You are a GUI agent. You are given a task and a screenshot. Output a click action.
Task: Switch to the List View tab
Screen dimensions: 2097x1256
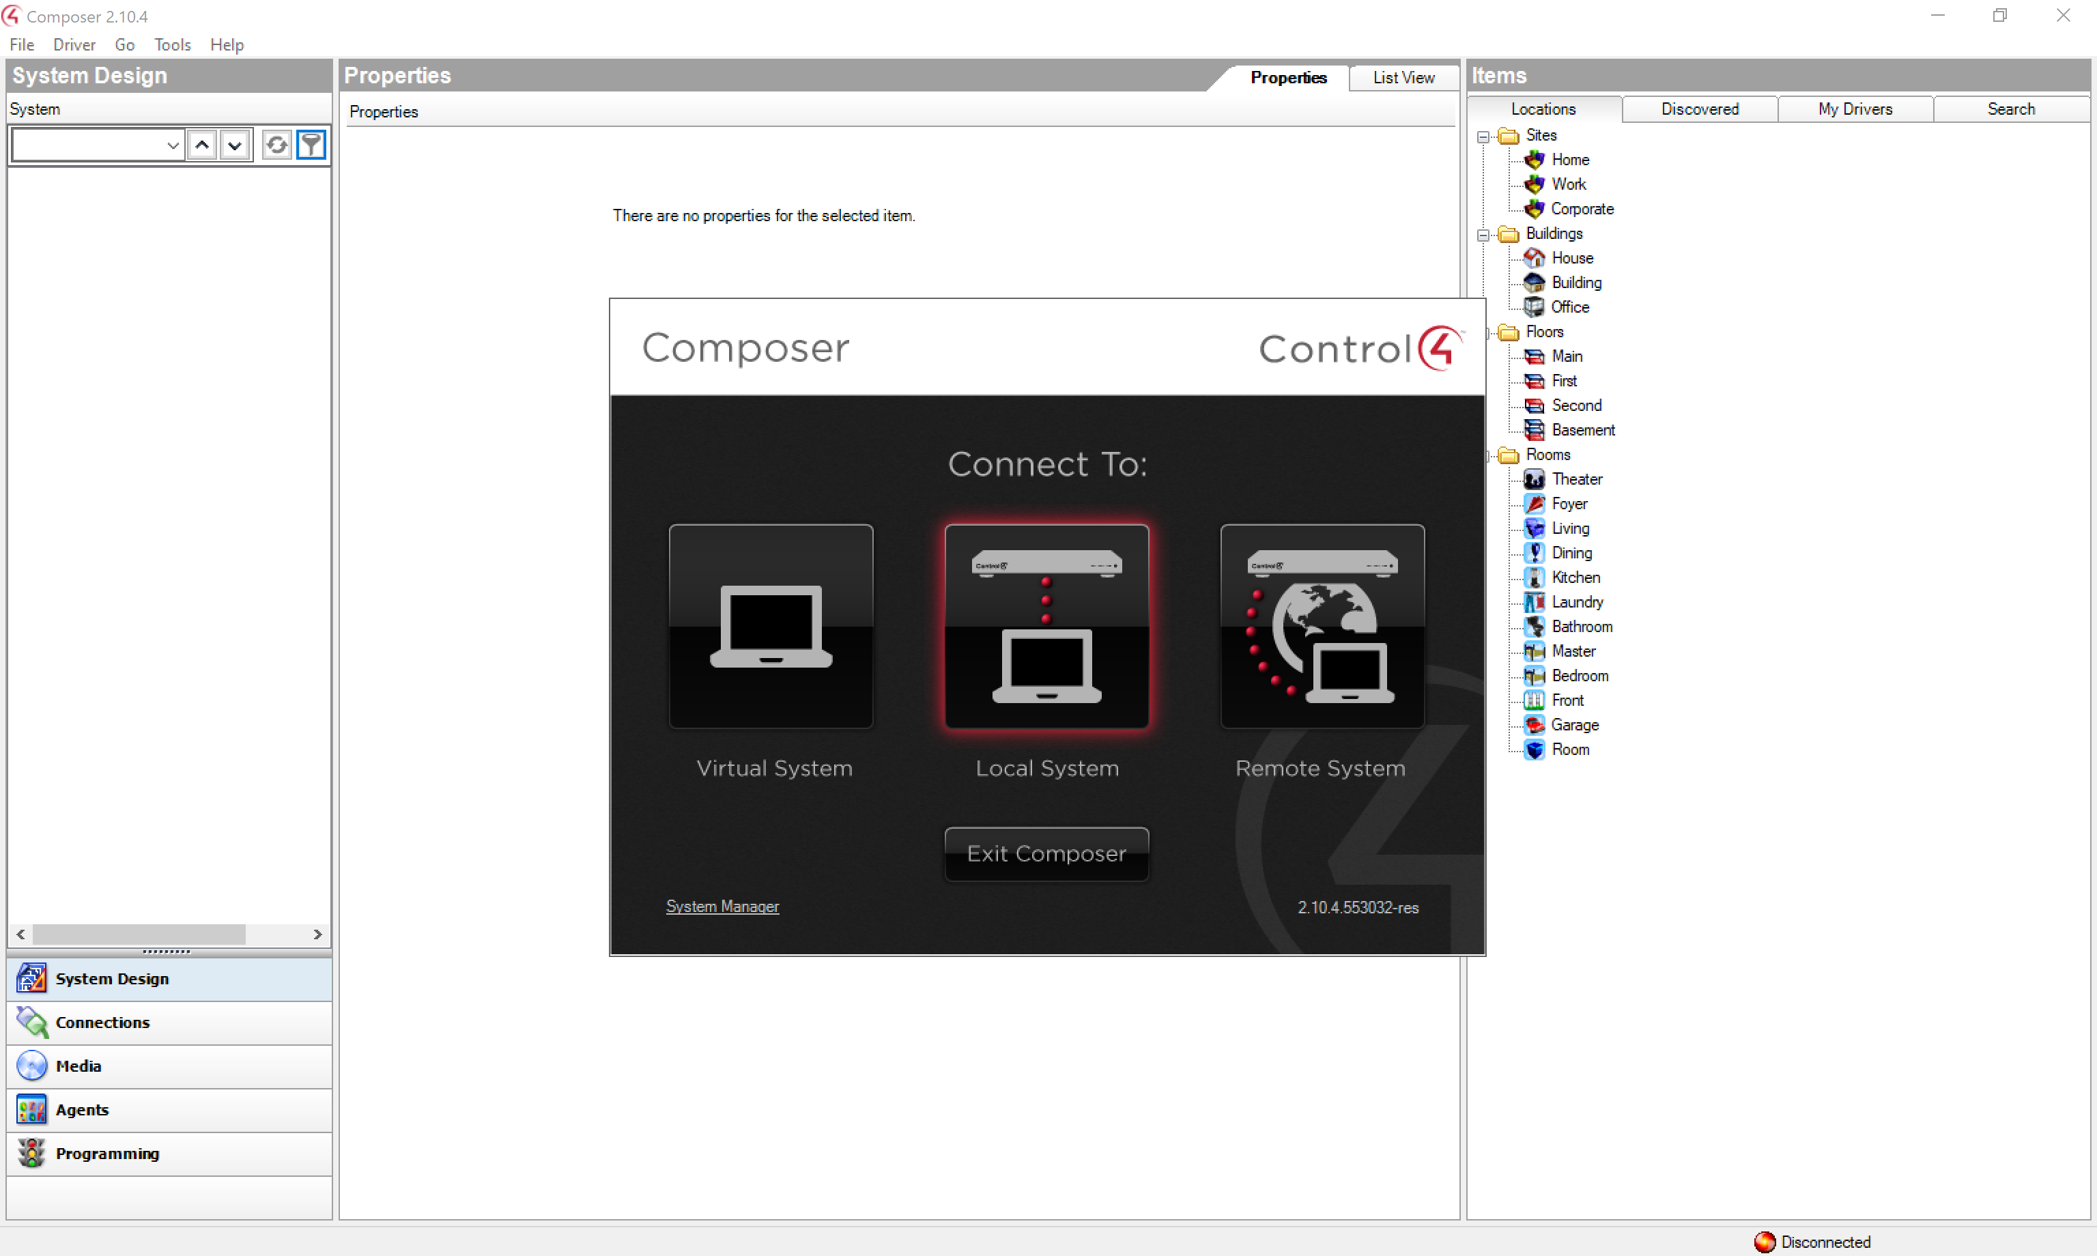[1404, 78]
